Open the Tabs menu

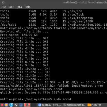(x=19, y=7)
